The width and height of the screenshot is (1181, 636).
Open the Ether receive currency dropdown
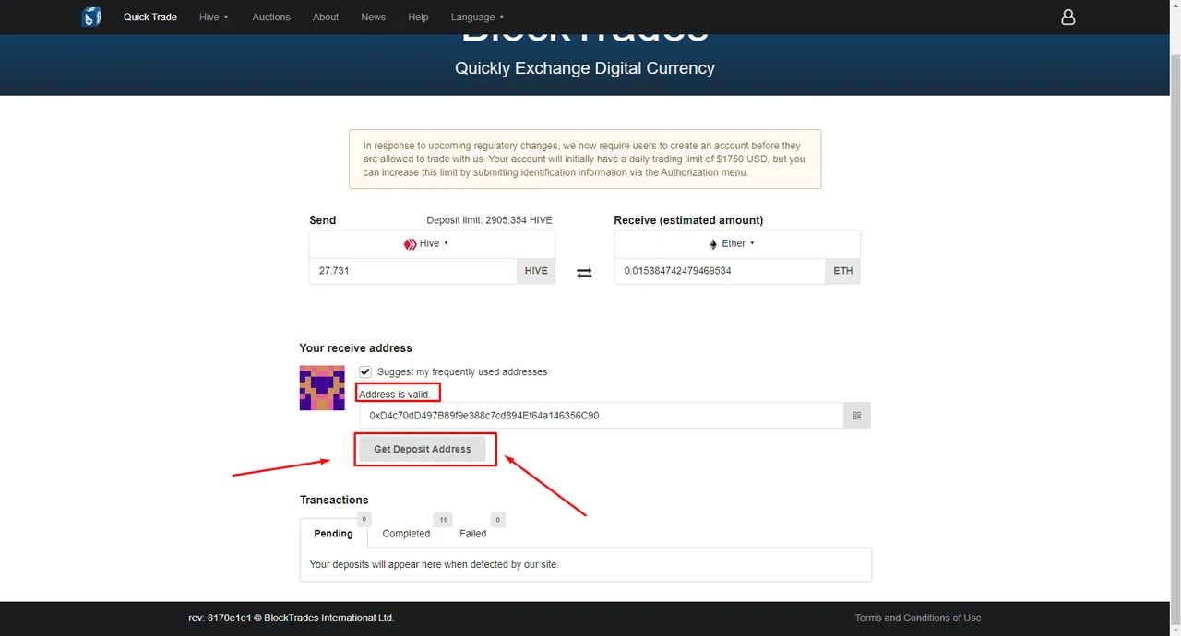[x=737, y=243]
